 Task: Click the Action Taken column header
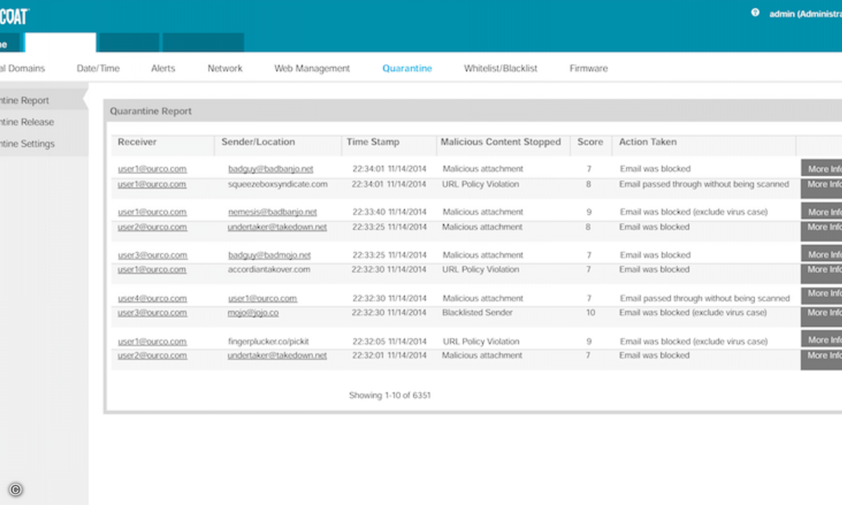pos(648,142)
